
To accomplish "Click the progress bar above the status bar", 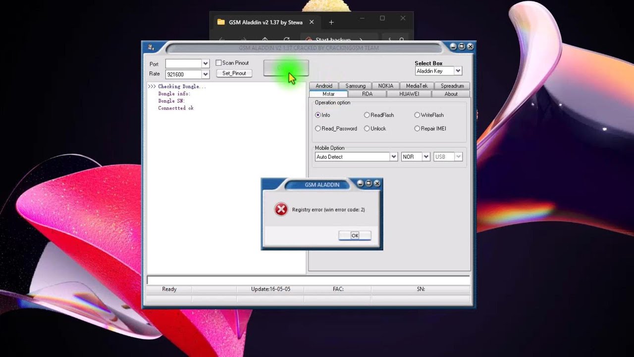I will 308,280.
